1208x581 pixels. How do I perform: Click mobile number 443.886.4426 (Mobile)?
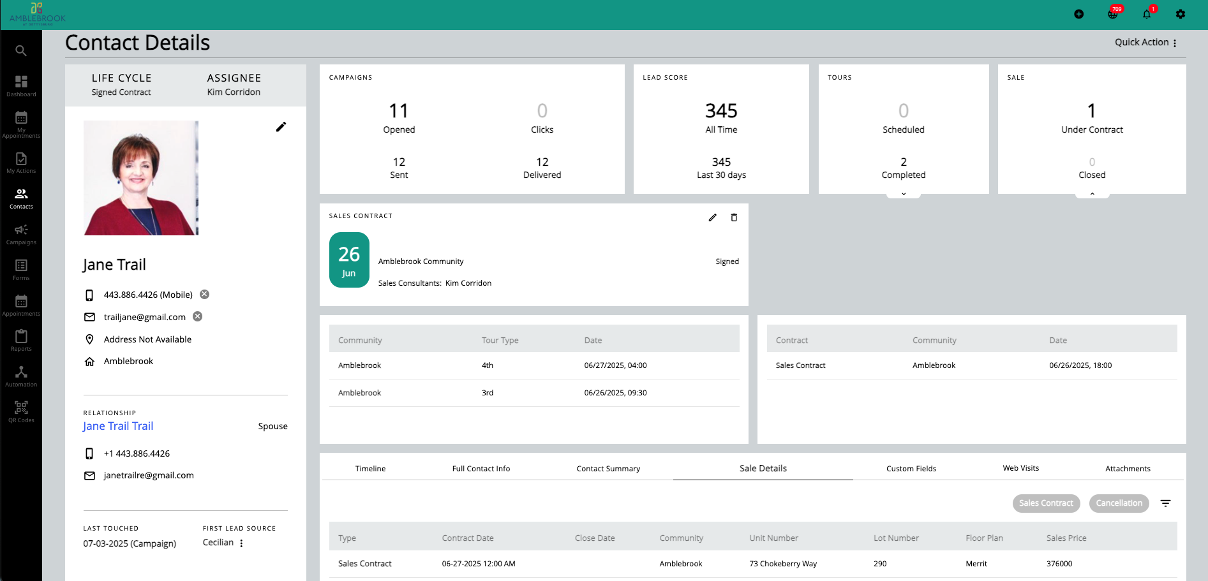pos(148,295)
